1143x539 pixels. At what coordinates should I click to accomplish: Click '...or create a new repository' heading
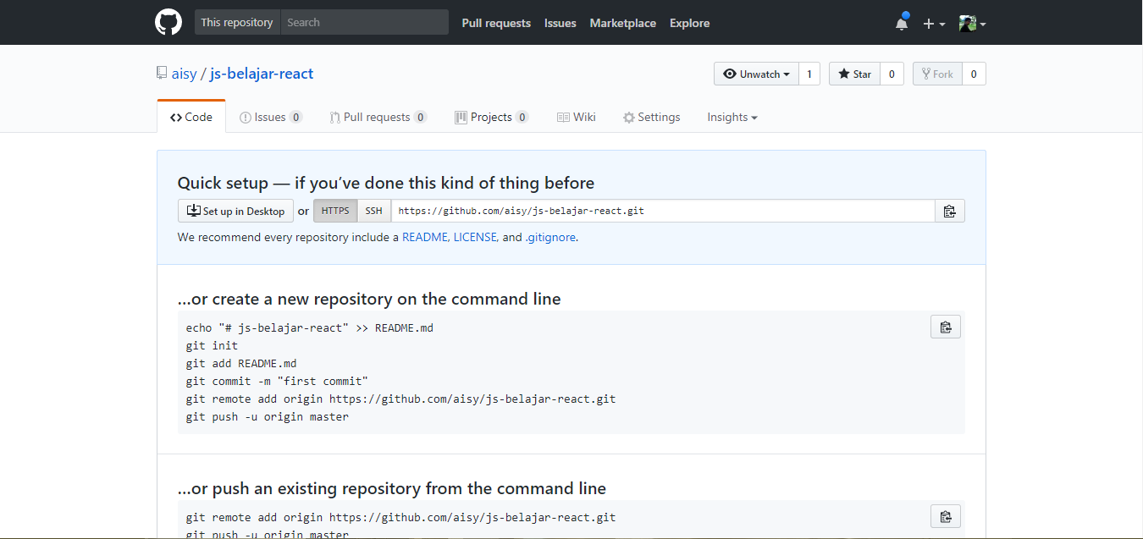pyautogui.click(x=369, y=299)
